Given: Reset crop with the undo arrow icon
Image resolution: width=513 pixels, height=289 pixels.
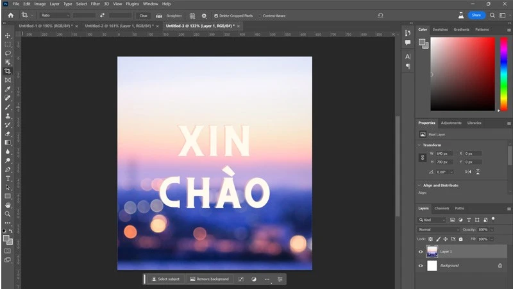Looking at the screenshot, I should tap(380, 15).
